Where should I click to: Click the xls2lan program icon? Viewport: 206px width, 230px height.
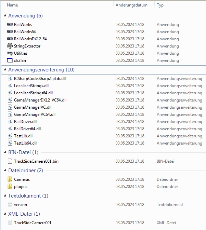tap(10, 60)
